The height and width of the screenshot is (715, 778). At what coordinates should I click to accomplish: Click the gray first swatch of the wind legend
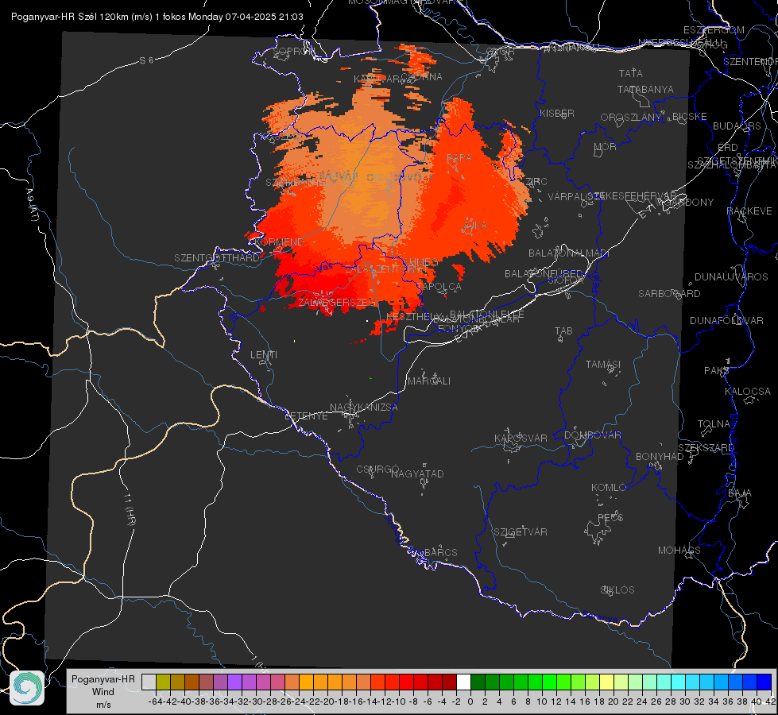pyautogui.click(x=149, y=682)
